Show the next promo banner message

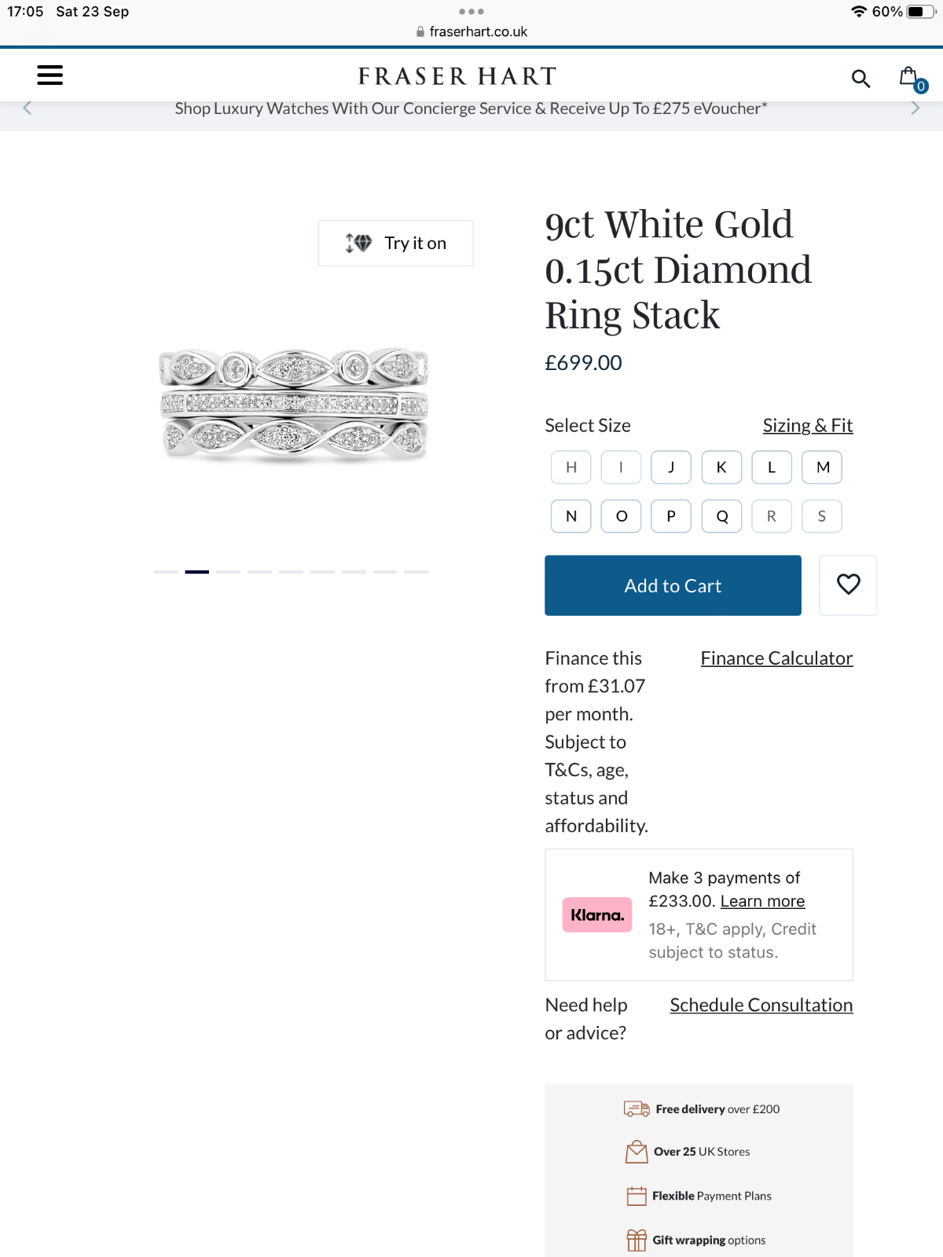(x=915, y=108)
